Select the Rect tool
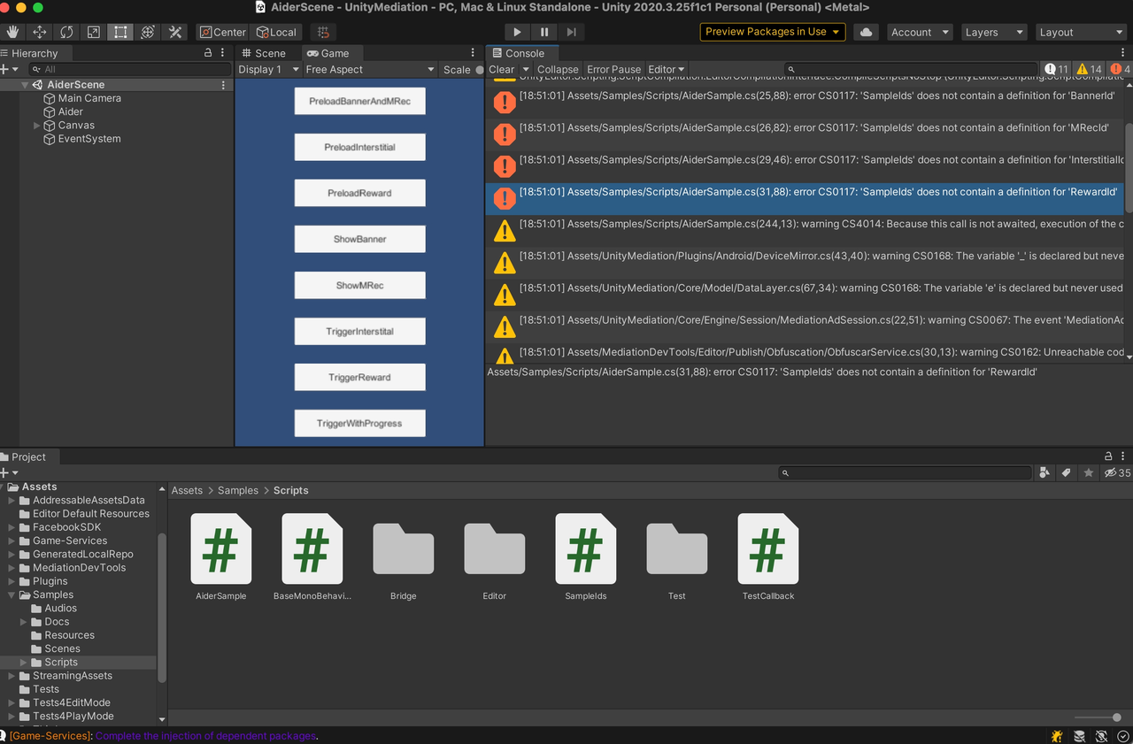 click(x=120, y=32)
